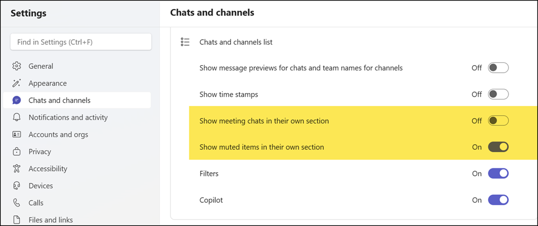Click the Files and links document icon
Screen dimensions: 538x226
[17, 220]
